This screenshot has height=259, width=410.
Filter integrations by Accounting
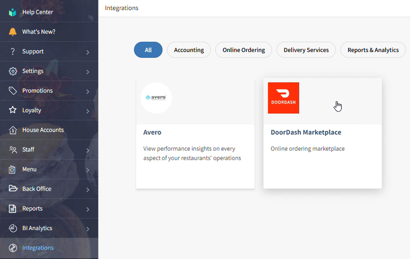pyautogui.click(x=189, y=49)
